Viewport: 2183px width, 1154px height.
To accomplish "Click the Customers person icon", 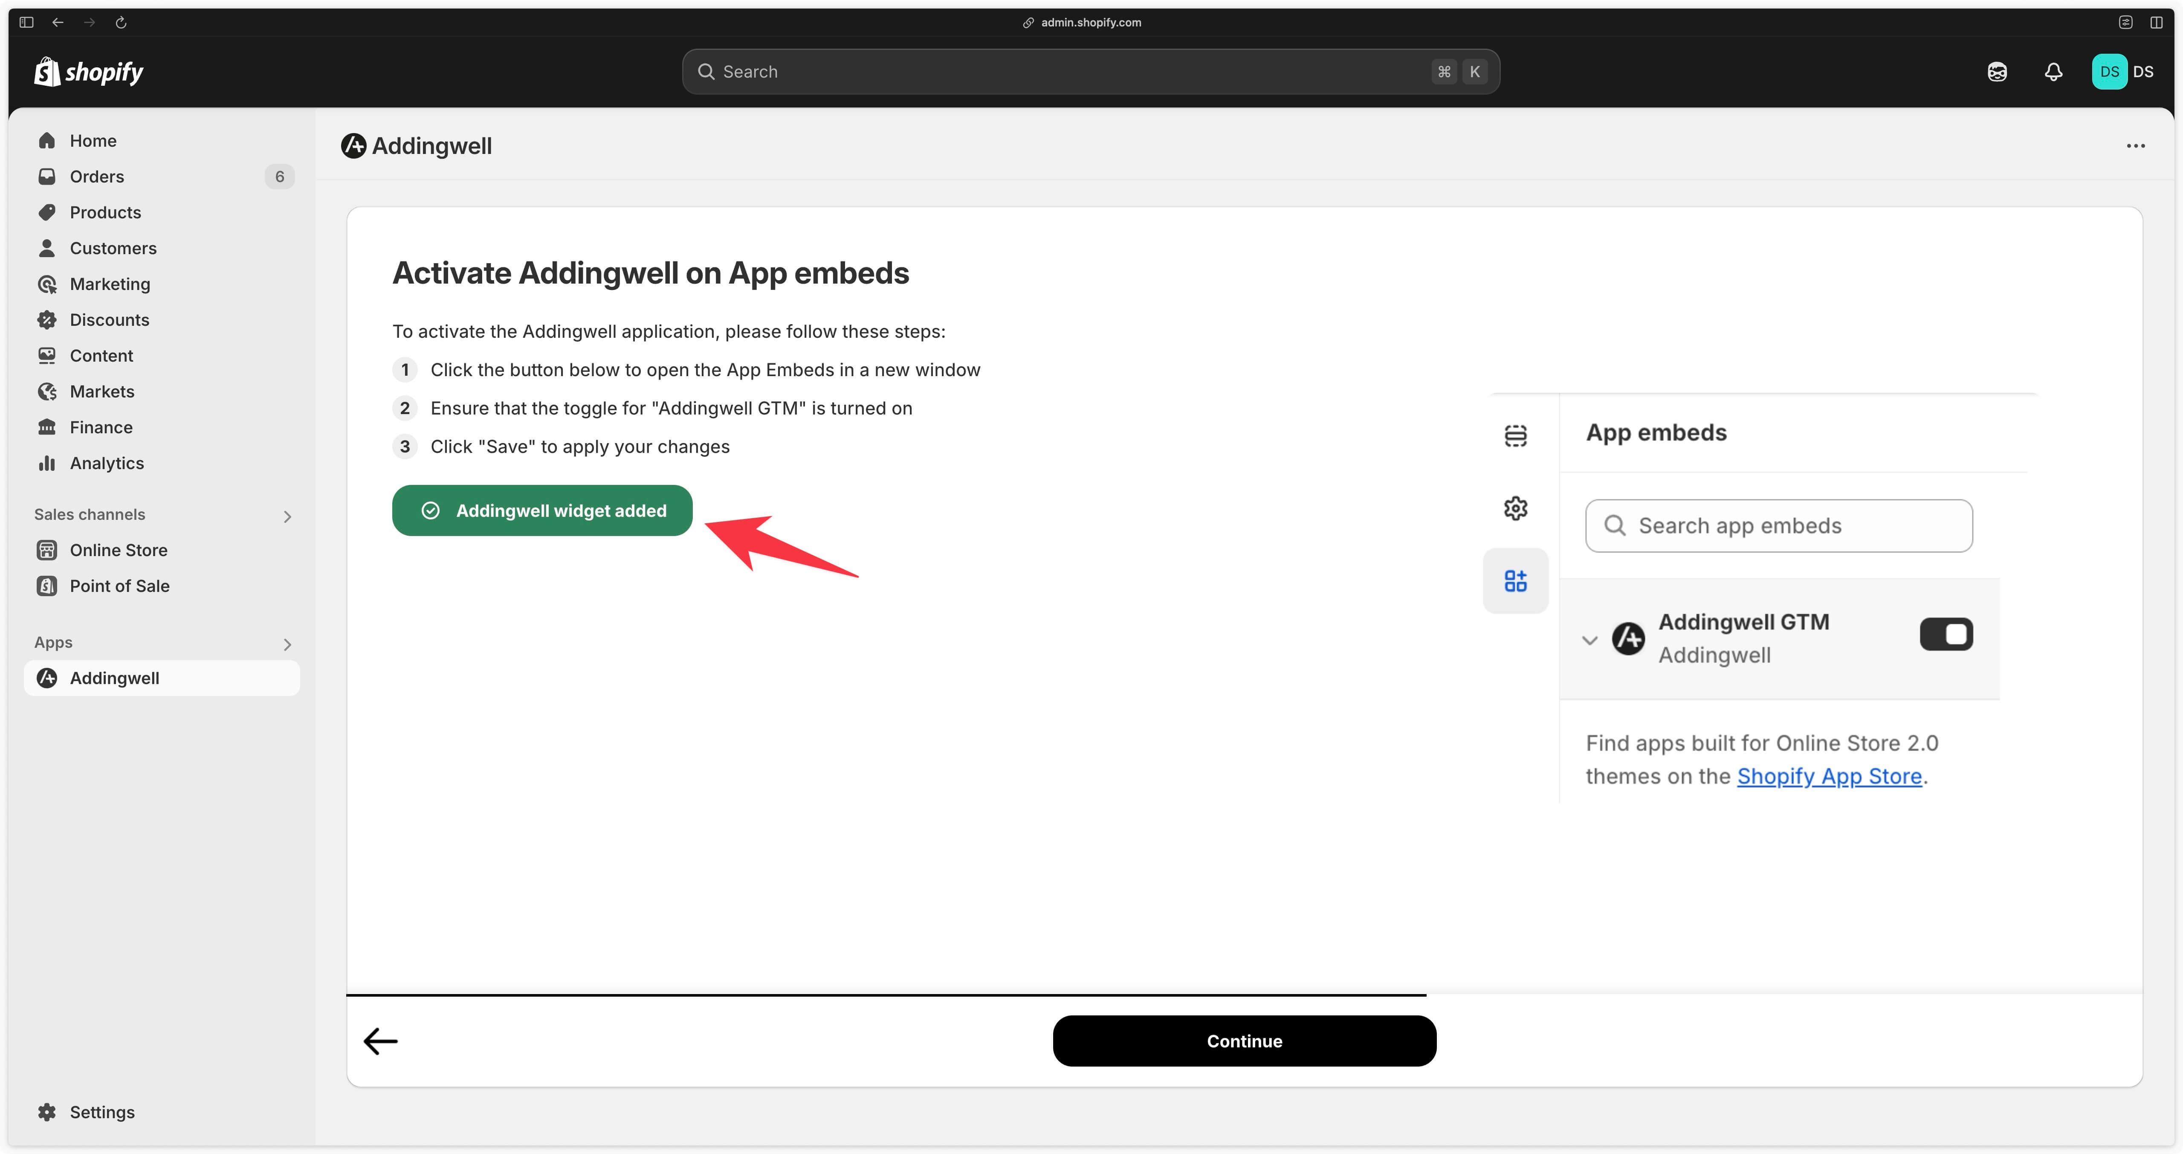I will click(x=46, y=248).
